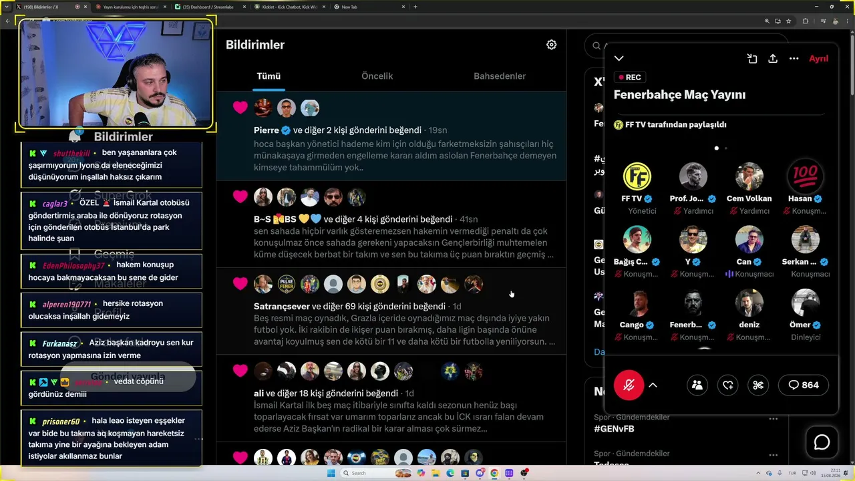This screenshot has height=481, width=855.
Task: Open the Bahsedenler tab
Action: (x=500, y=76)
